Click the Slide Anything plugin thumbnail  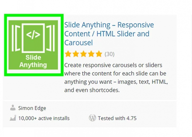[33, 45]
